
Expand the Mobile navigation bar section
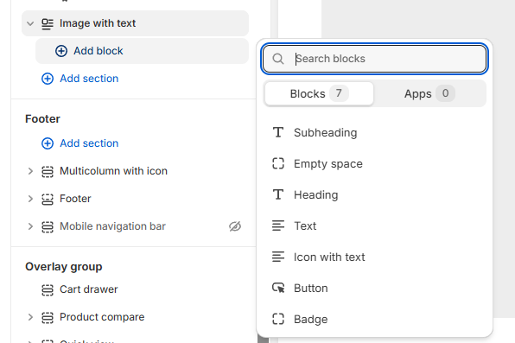tap(30, 226)
